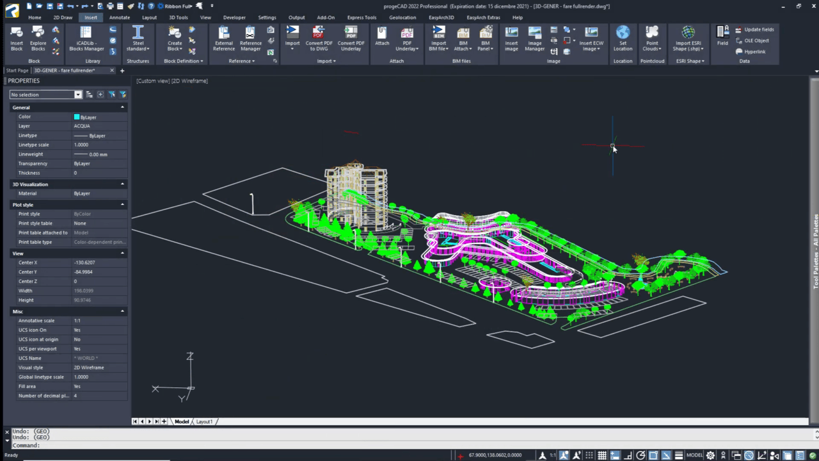This screenshot has height=461, width=819.
Task: Launch the Convert PDF to DWG tool
Action: pyautogui.click(x=319, y=38)
